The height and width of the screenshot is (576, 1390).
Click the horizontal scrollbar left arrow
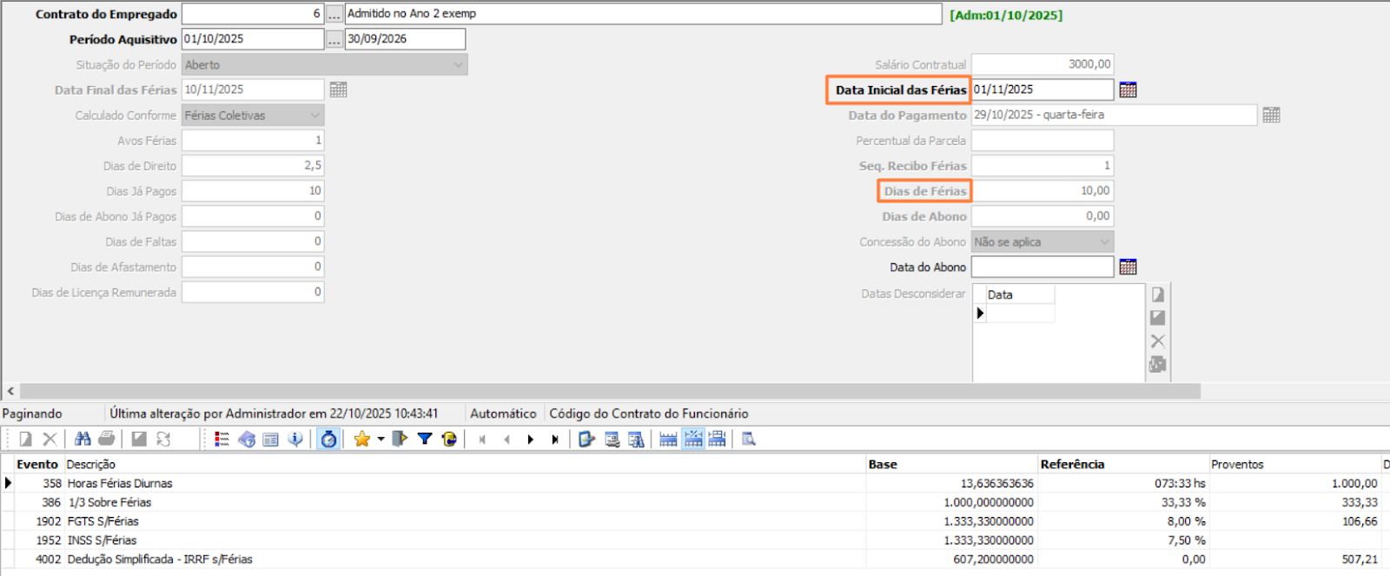[x=10, y=392]
